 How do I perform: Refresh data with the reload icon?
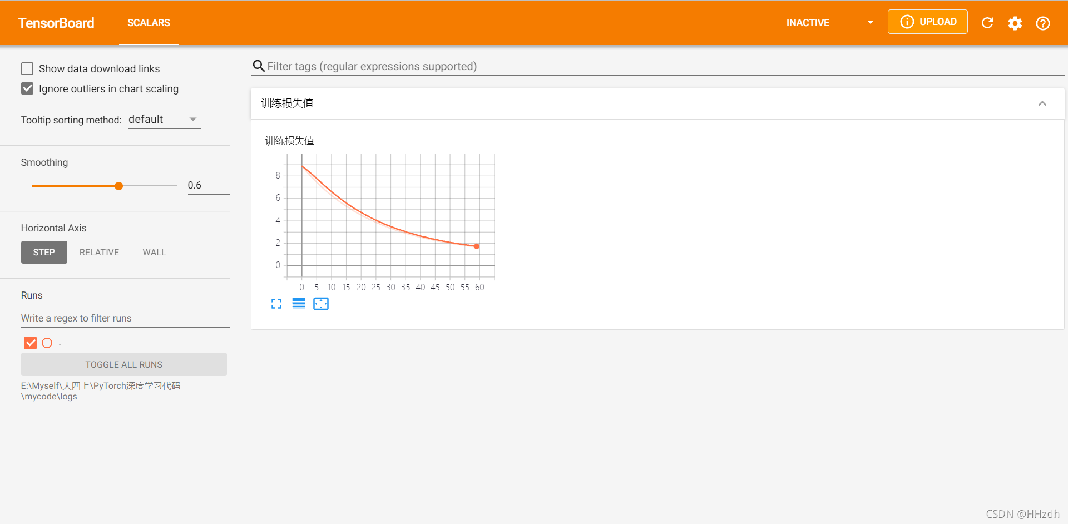987,23
